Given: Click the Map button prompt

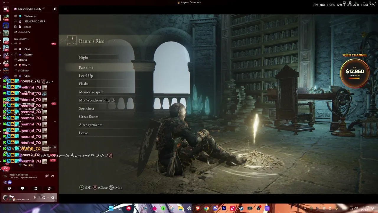Looking at the screenshot, I should (x=115, y=188).
